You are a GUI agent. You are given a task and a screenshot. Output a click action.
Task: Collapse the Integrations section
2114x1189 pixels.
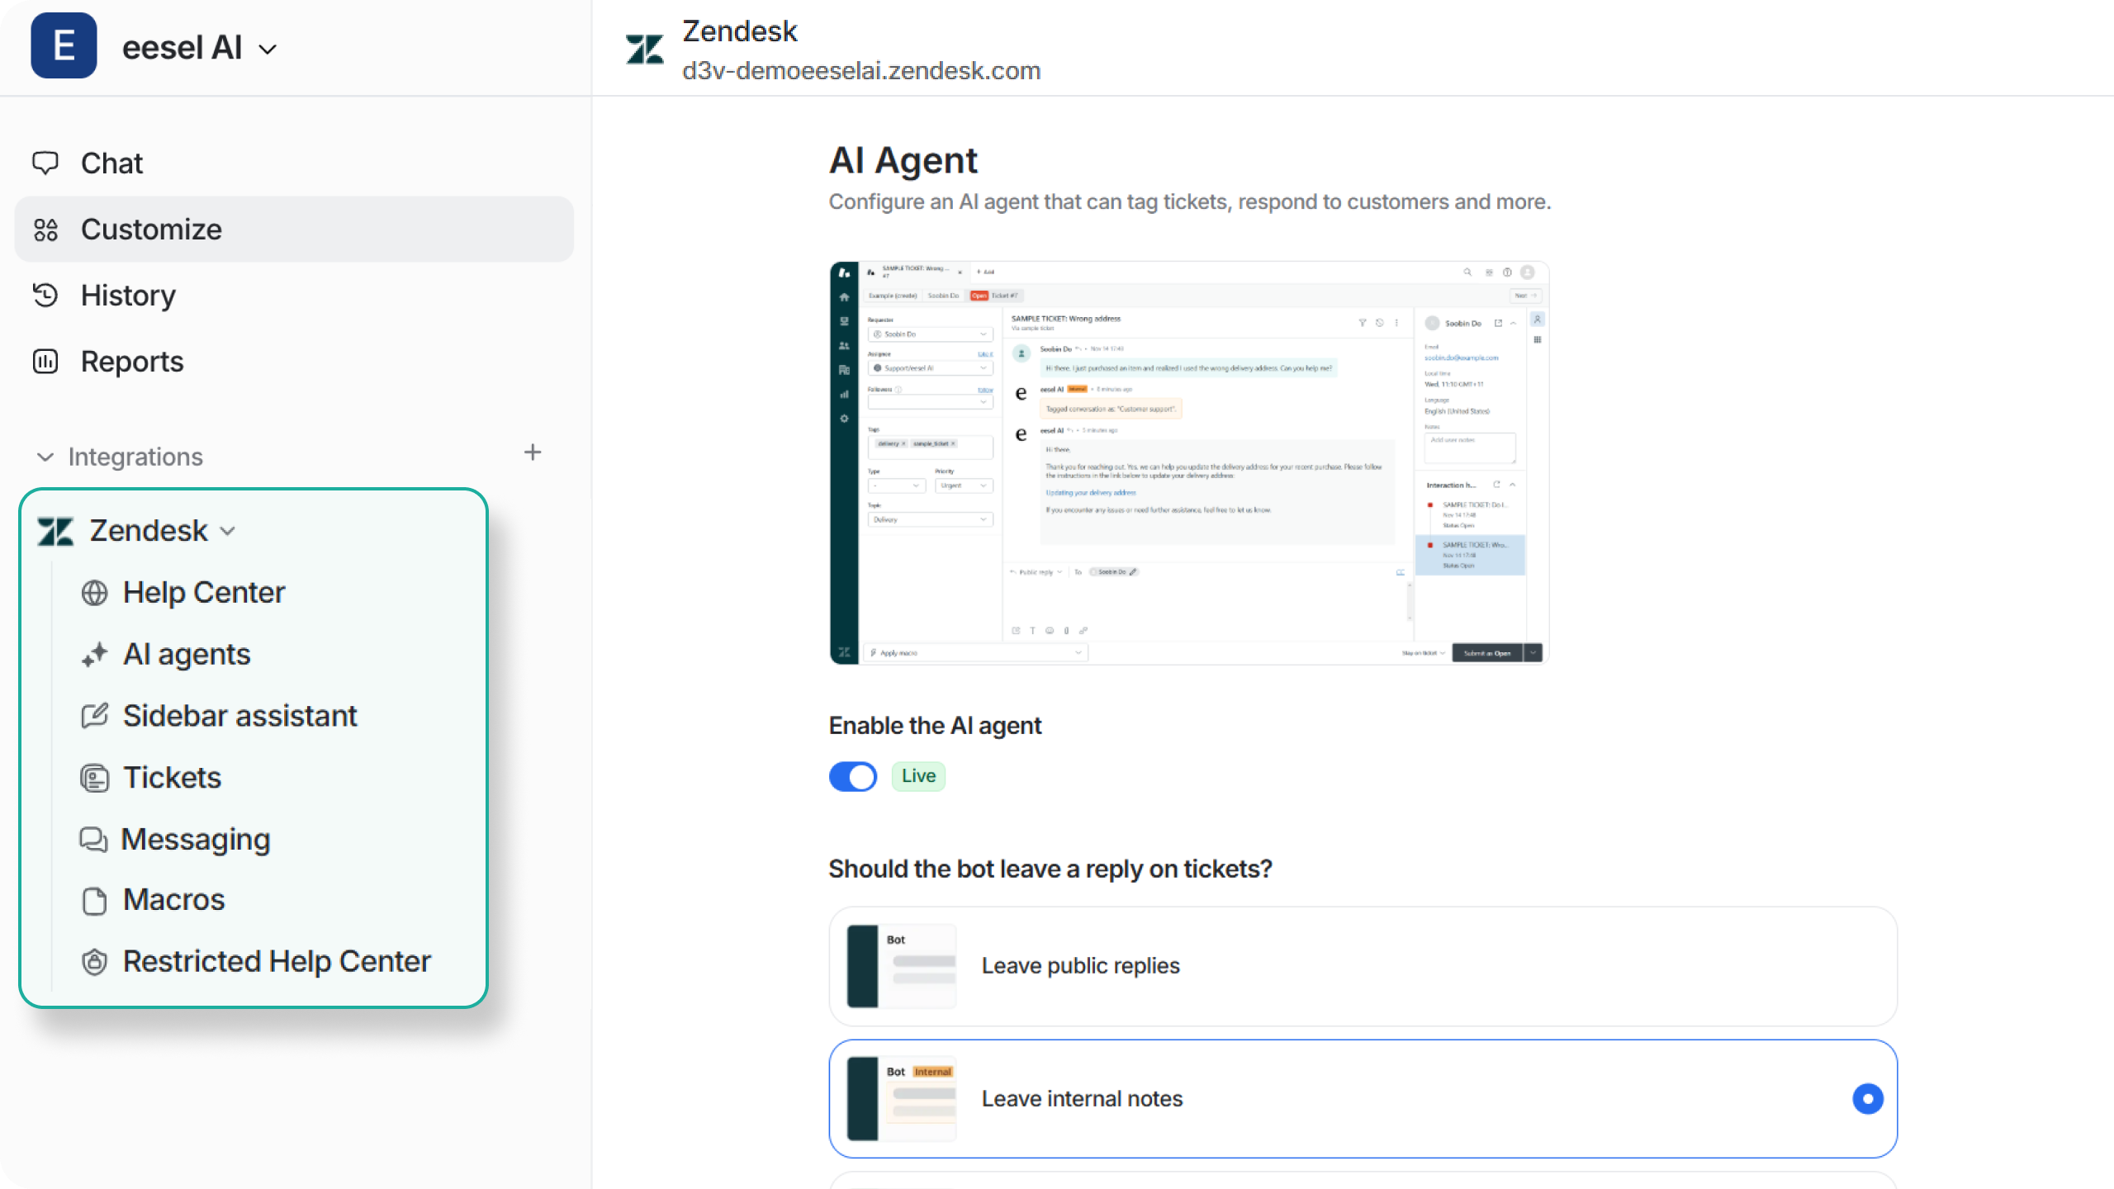click(x=45, y=456)
